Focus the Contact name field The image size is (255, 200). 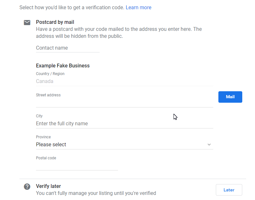pyautogui.click(x=68, y=48)
